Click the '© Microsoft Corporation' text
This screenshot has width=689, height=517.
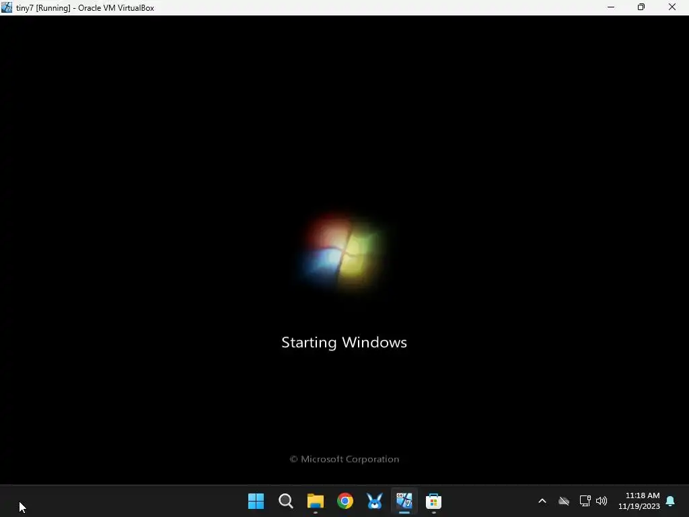pyautogui.click(x=344, y=459)
